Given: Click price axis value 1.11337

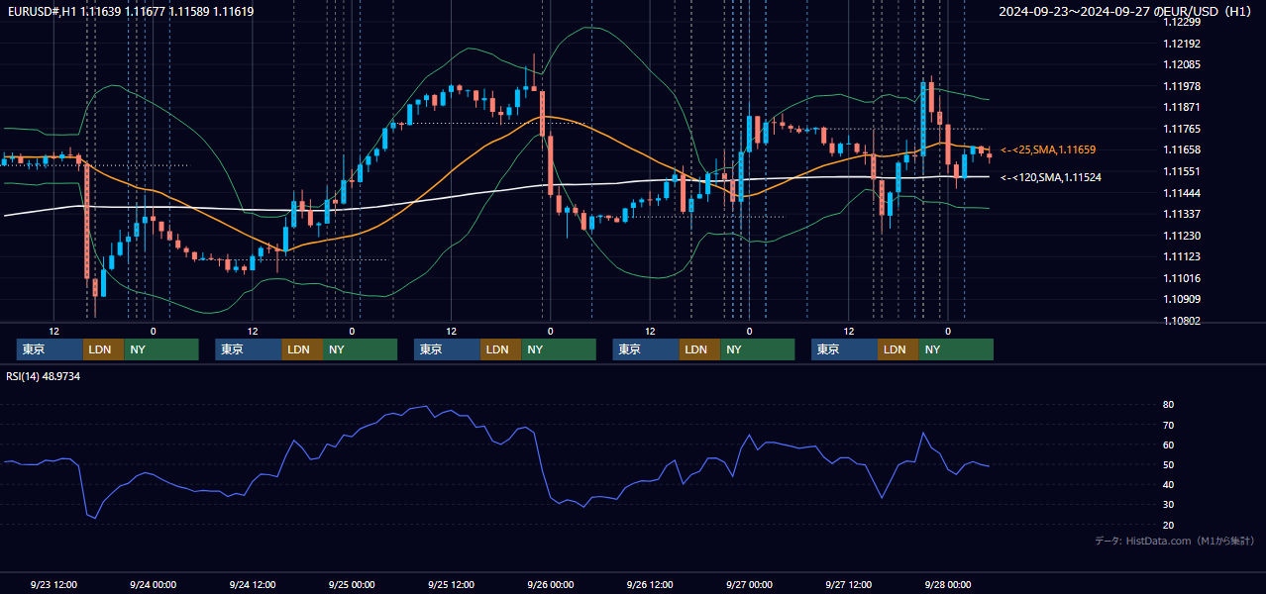Looking at the screenshot, I should [x=1182, y=214].
